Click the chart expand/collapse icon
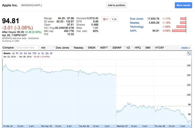195x128 pixels. point(189,53)
